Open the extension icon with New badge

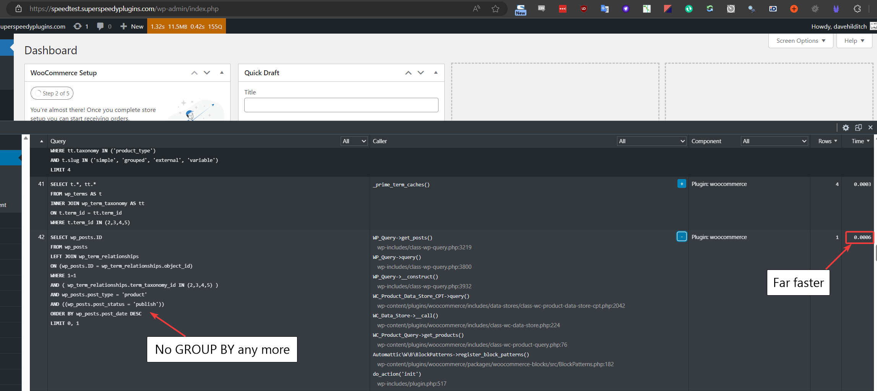pyautogui.click(x=521, y=9)
